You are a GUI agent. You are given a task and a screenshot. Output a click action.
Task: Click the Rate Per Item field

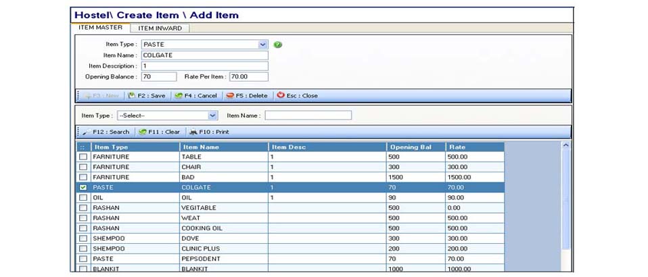pos(249,77)
